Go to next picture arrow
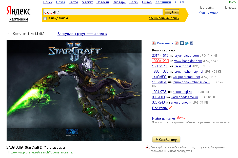The image size is (238, 158). pyautogui.click(x=48, y=34)
